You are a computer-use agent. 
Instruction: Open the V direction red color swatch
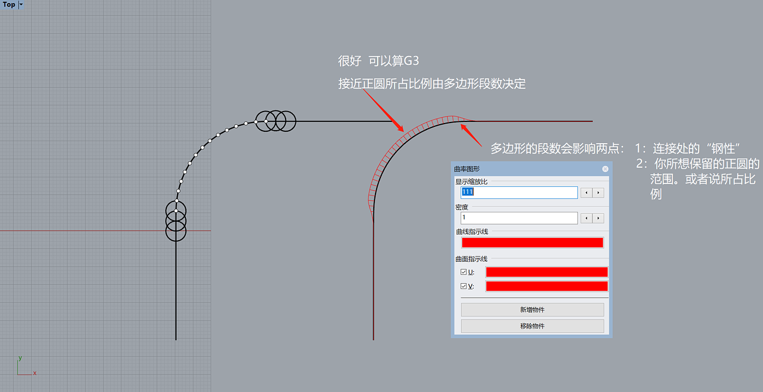tap(547, 286)
